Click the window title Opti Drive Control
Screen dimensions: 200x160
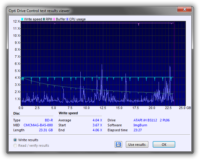39,11
